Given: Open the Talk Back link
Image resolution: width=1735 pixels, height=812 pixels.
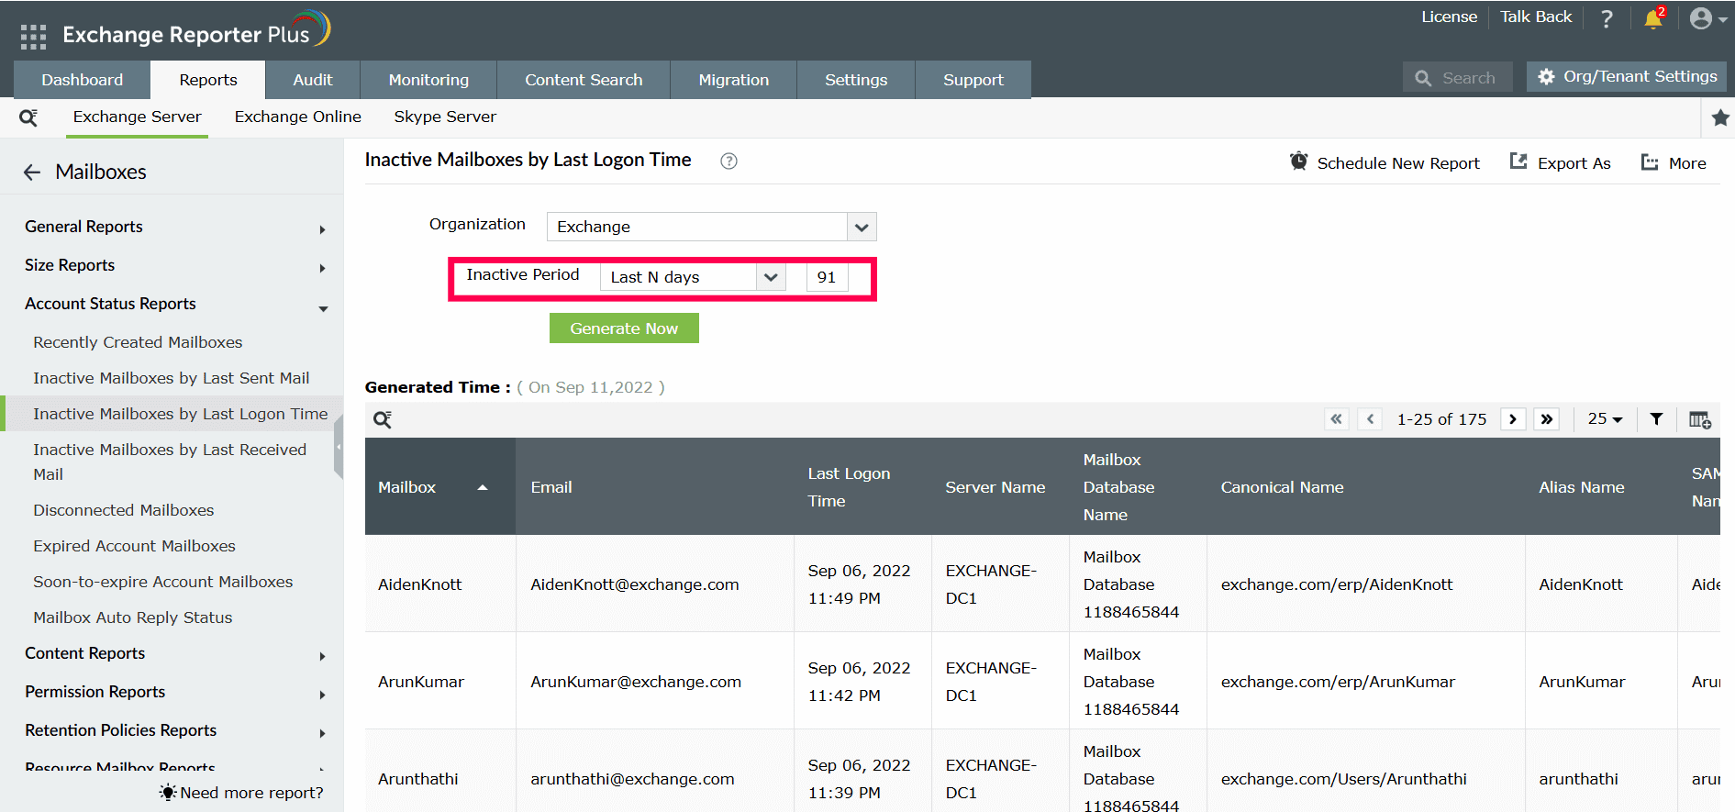Looking at the screenshot, I should pyautogui.click(x=1536, y=17).
